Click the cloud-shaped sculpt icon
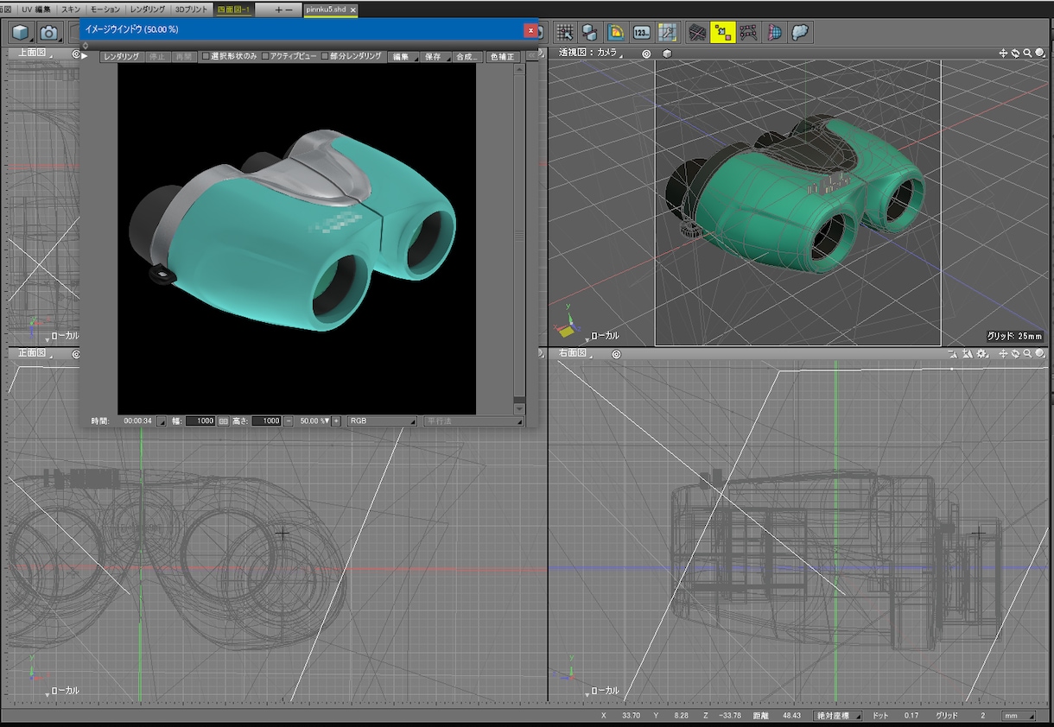This screenshot has width=1054, height=727. pyautogui.click(x=800, y=33)
